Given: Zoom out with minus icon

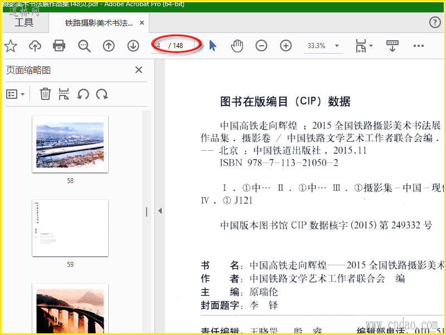Looking at the screenshot, I should tap(261, 46).
